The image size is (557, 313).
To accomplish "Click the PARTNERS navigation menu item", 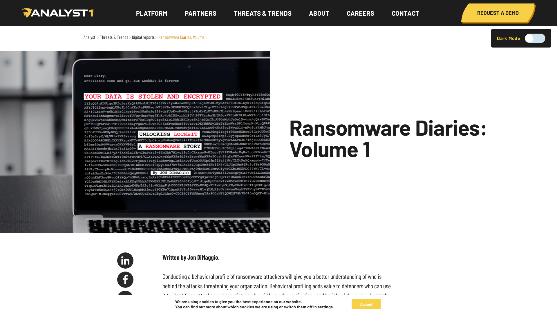I will [x=200, y=13].
